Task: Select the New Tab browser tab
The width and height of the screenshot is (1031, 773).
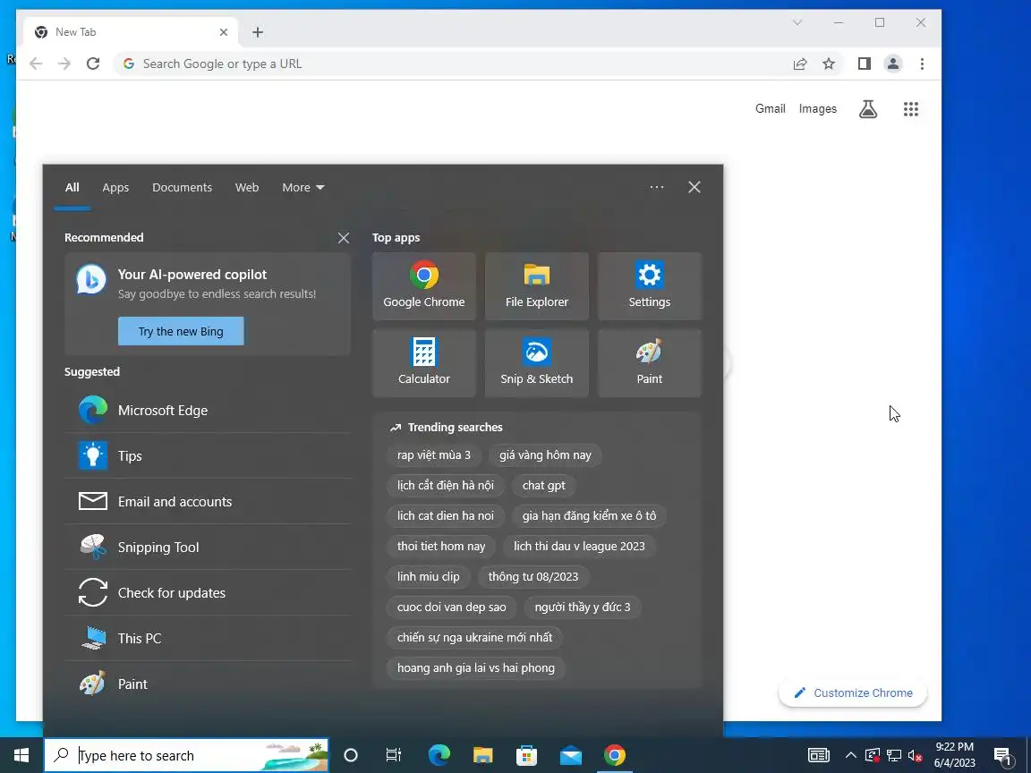Action: point(131,32)
